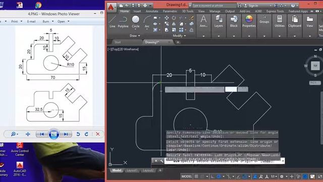Toggle Clean Screen icon in status bar
This screenshot has width=323, height=182.
[x=320, y=176]
